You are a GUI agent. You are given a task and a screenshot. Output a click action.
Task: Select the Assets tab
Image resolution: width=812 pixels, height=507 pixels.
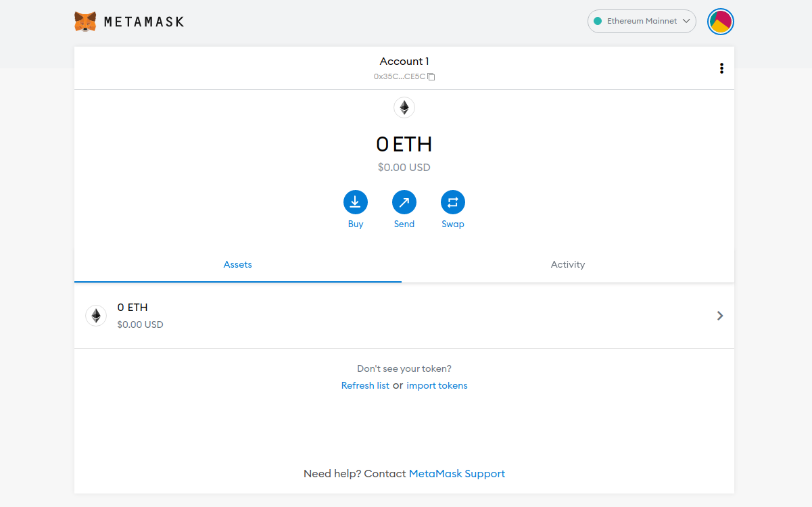point(237,264)
